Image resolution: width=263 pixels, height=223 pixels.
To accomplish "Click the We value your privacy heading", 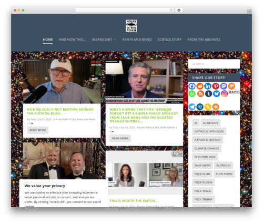I will [45, 186].
